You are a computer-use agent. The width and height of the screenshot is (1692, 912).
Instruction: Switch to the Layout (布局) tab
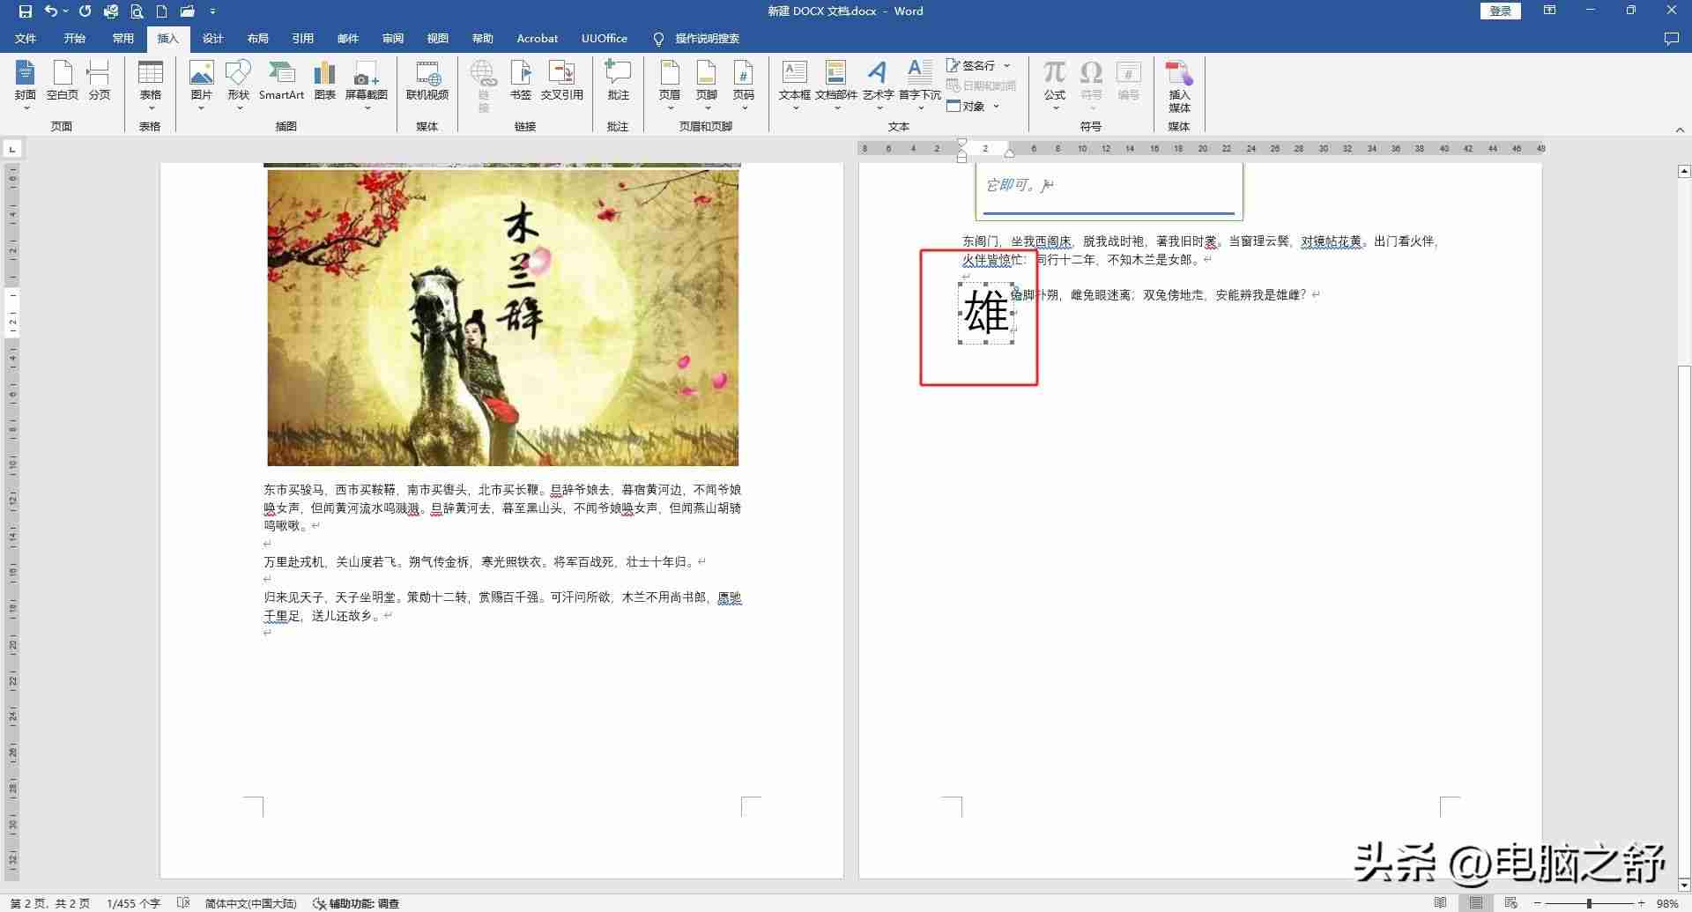coord(258,38)
